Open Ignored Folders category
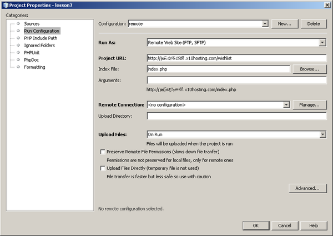The width and height of the screenshot is (333, 236). click(x=39, y=46)
